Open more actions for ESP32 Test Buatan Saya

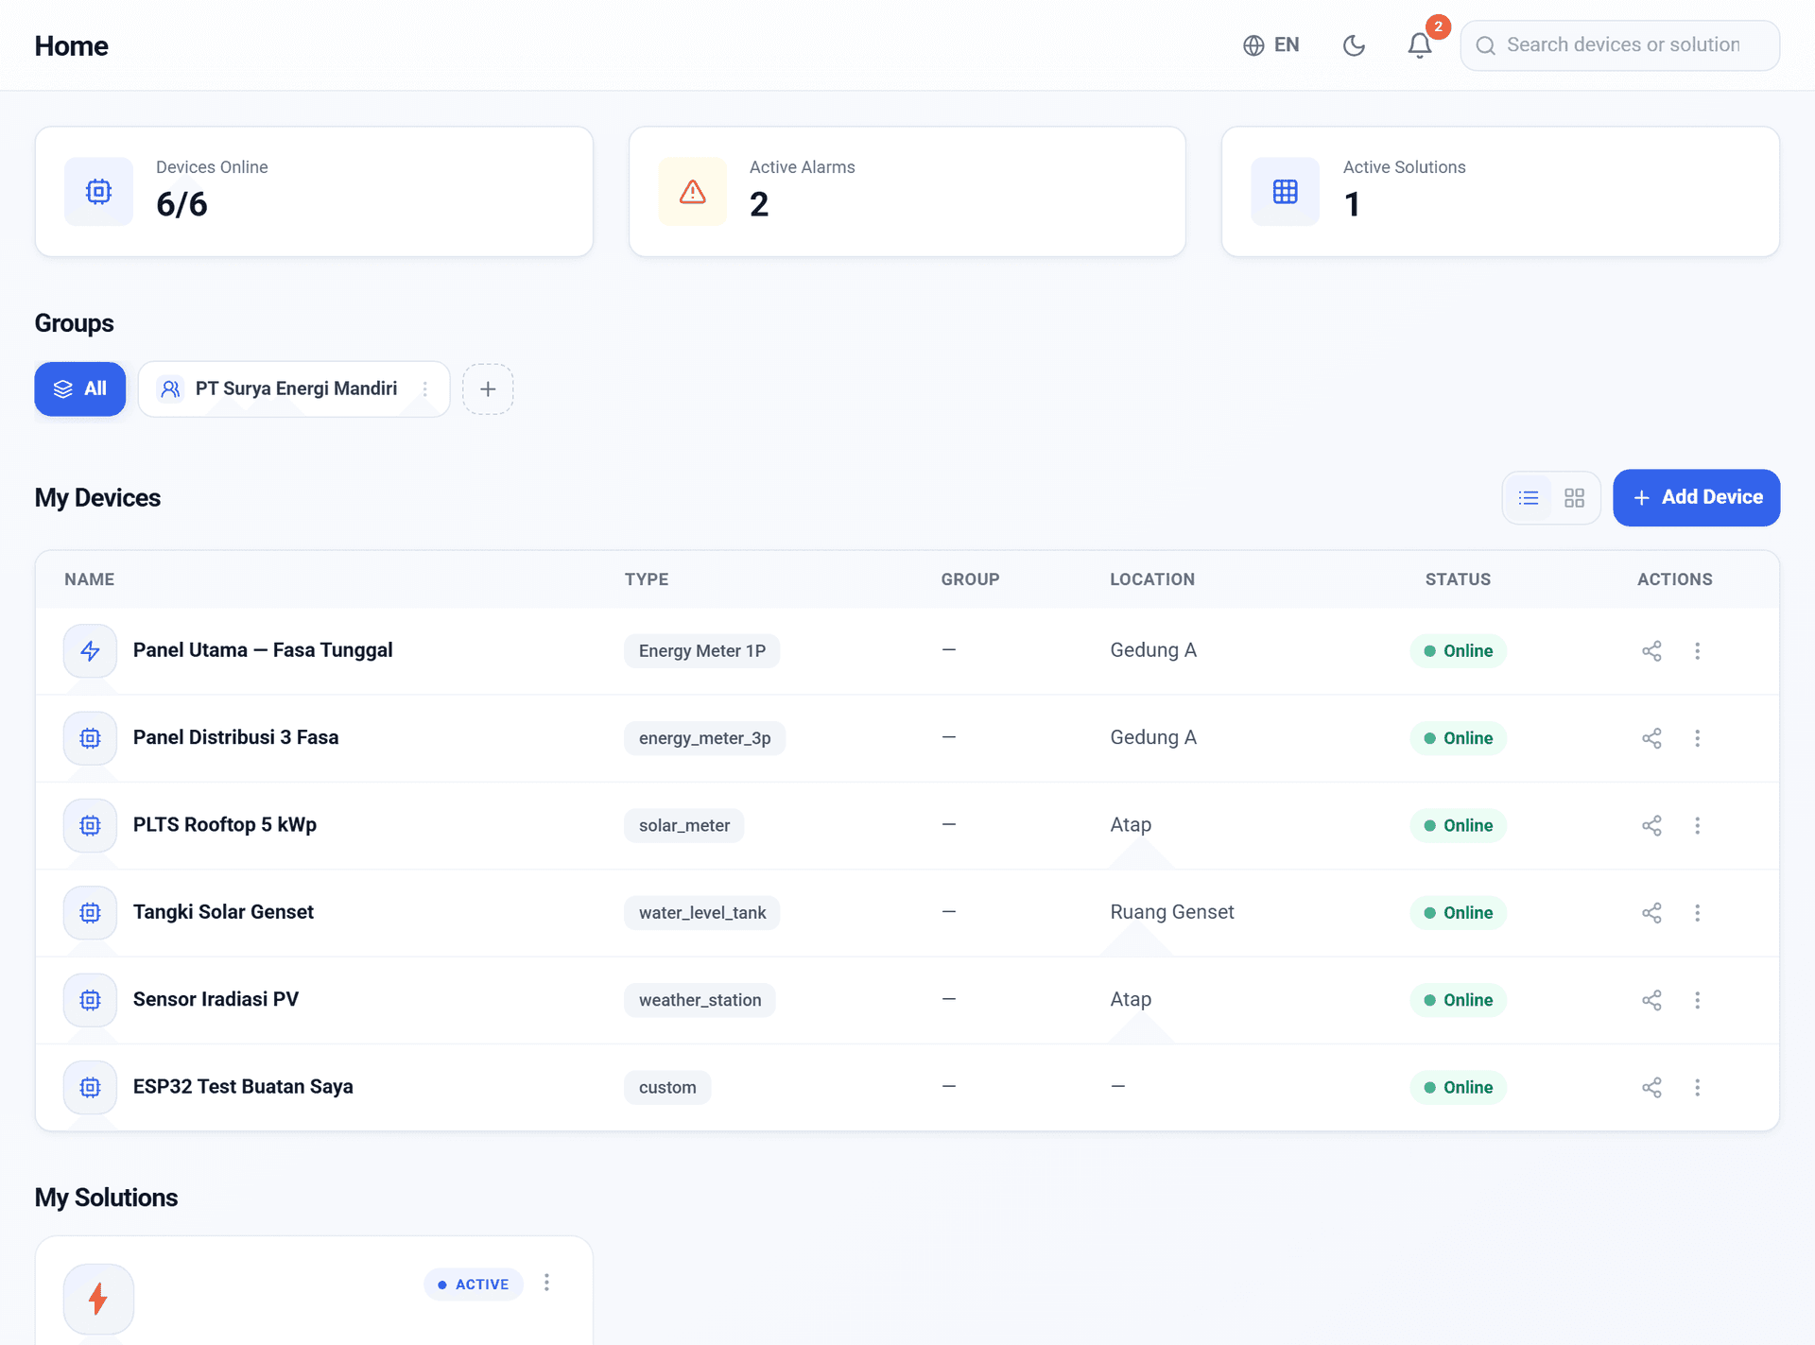pyautogui.click(x=1697, y=1087)
